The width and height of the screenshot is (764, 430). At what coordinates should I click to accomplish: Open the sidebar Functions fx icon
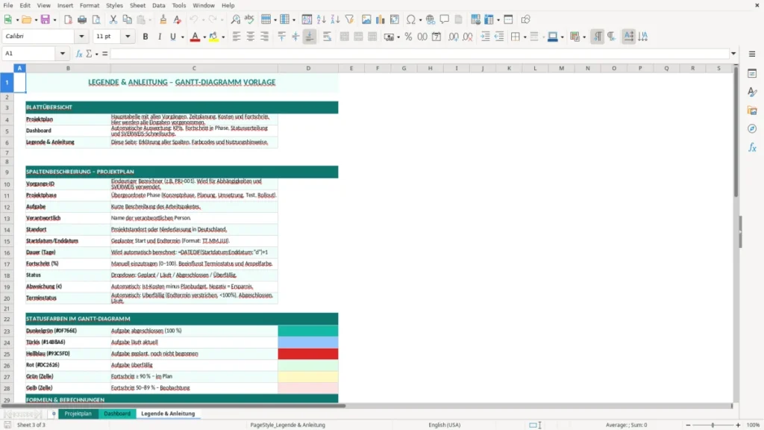point(752,147)
